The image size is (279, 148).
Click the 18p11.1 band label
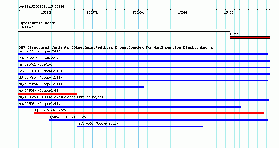[236, 34]
